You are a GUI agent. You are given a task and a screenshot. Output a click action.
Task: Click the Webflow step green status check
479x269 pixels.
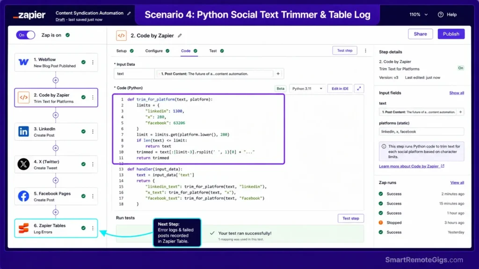[83, 62]
